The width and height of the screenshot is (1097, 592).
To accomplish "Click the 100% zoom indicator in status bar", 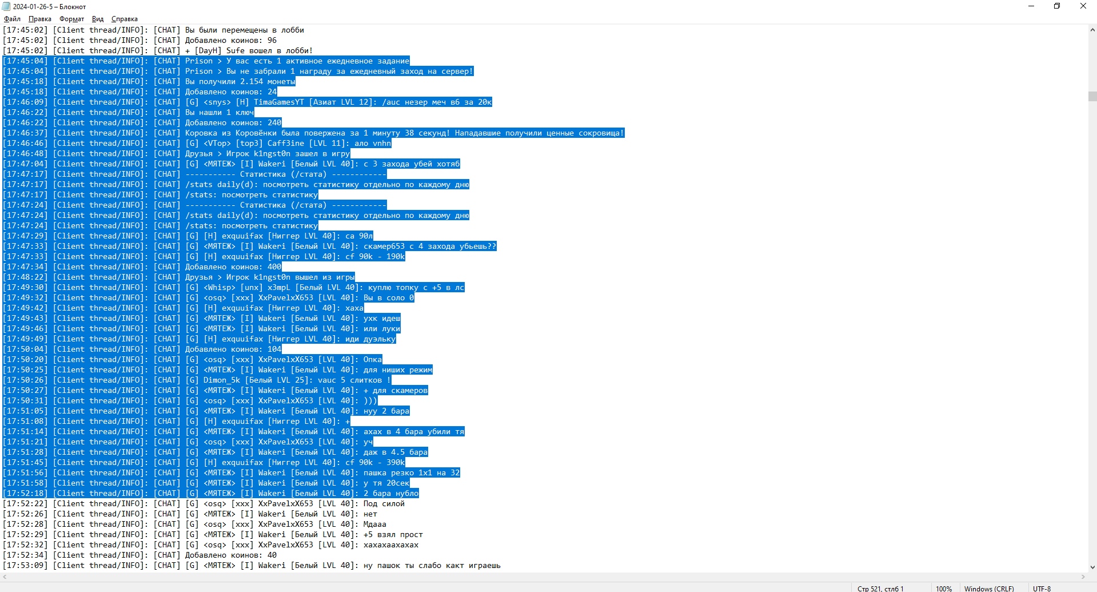I will (944, 588).
